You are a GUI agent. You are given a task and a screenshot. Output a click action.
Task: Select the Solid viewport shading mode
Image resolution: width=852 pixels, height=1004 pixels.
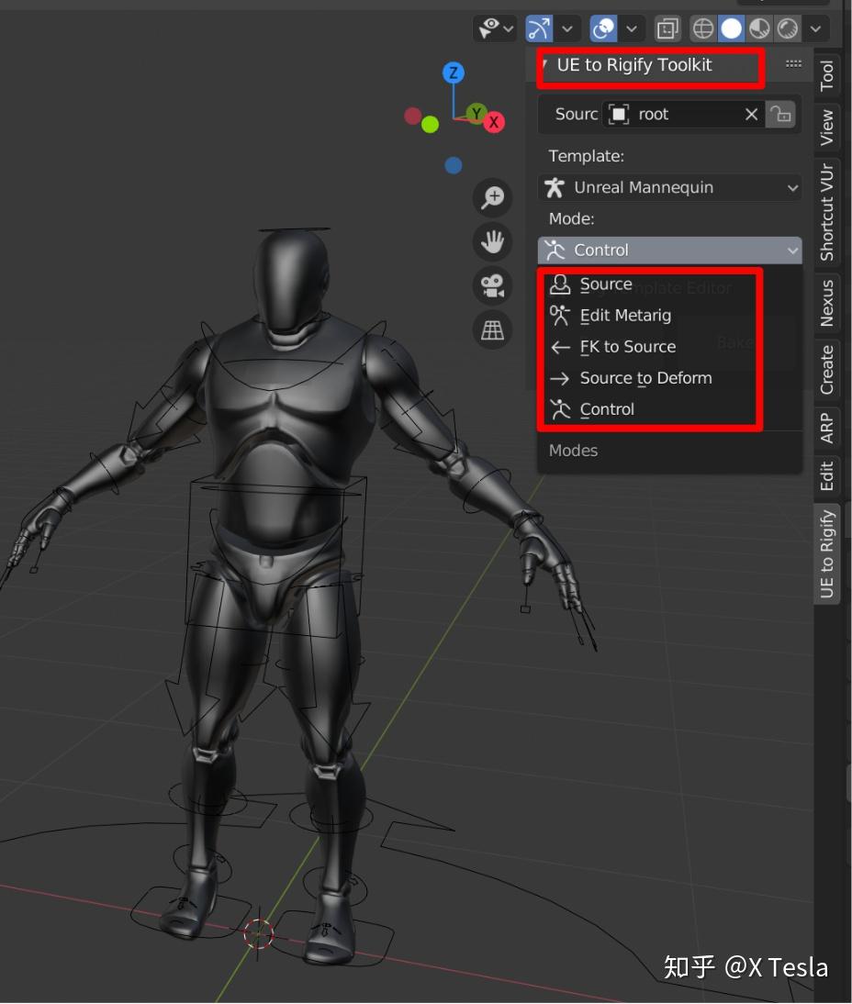click(x=731, y=28)
